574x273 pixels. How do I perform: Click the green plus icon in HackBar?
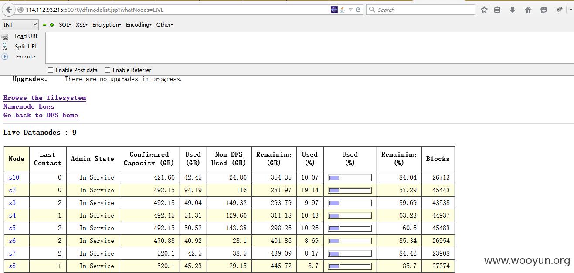(52, 25)
